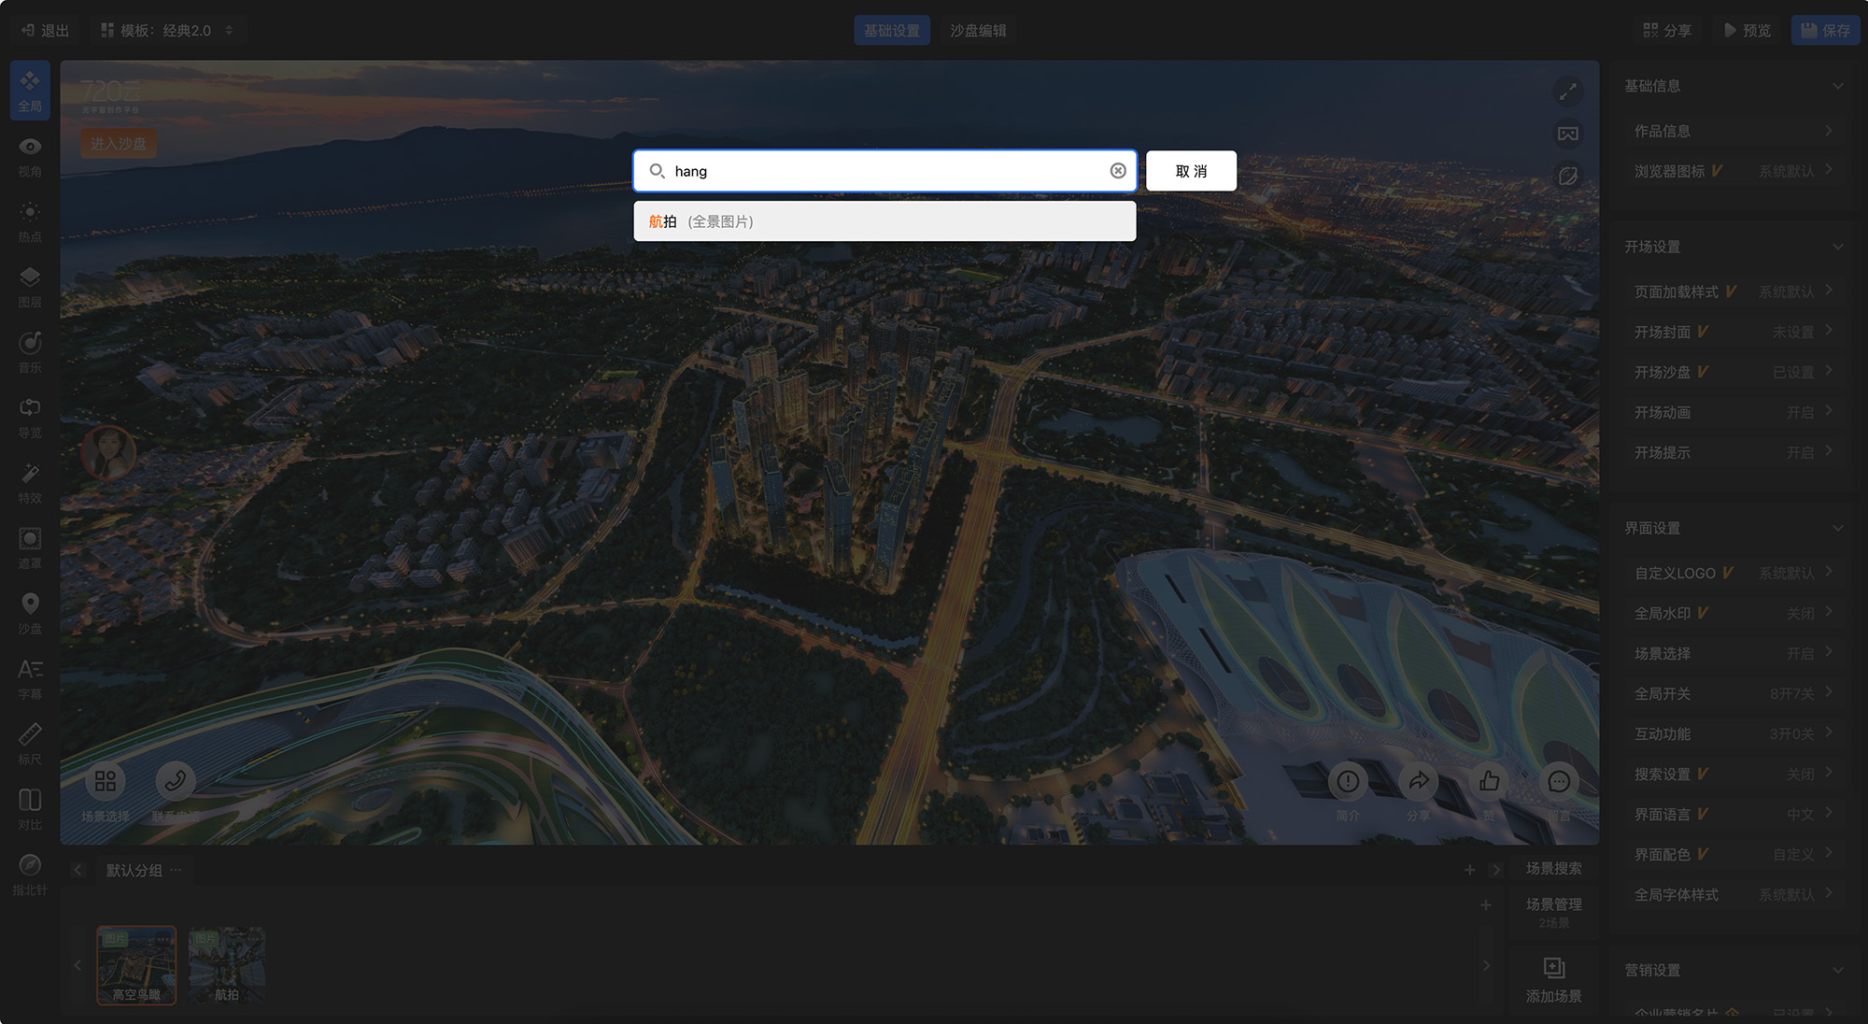
Task: Collapse the 开场设置 section
Action: click(x=1837, y=247)
